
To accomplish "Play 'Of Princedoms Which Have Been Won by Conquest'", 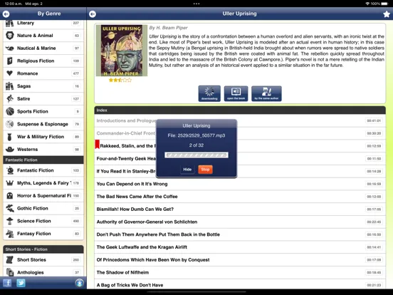I will [x=240, y=260].
